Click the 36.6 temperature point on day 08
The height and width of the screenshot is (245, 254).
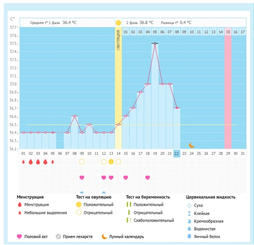pyautogui.click(x=75, y=116)
